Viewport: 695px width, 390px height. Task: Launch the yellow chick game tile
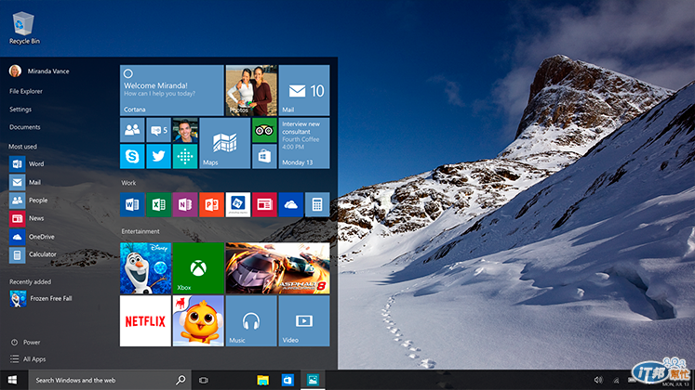click(198, 321)
